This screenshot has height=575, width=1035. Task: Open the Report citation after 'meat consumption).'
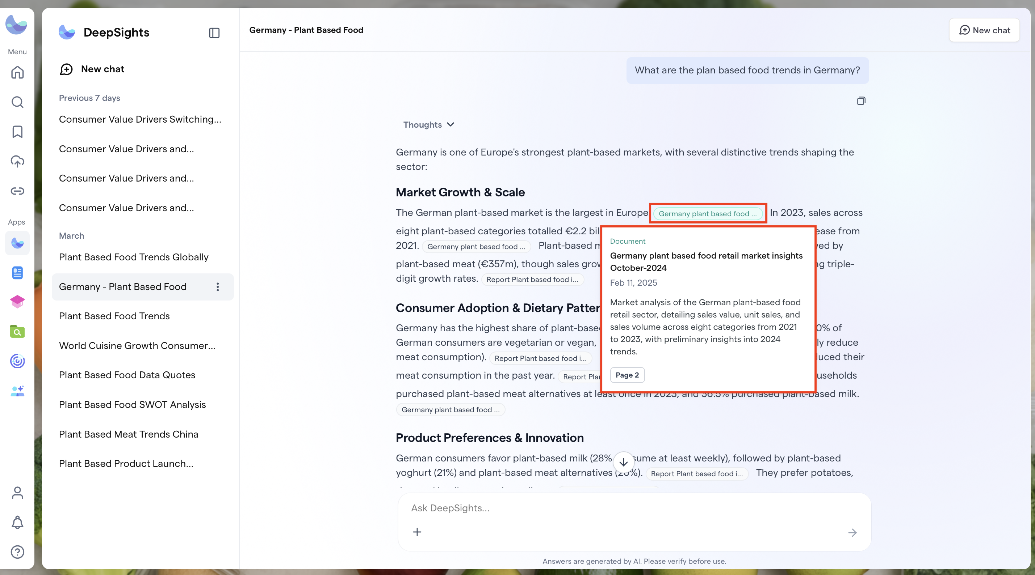tap(540, 358)
